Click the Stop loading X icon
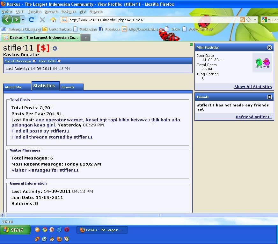Screen dimensions: 278x244 [x=42, y=20]
